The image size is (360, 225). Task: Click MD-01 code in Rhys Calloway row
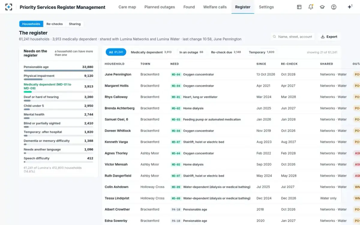point(176,97)
